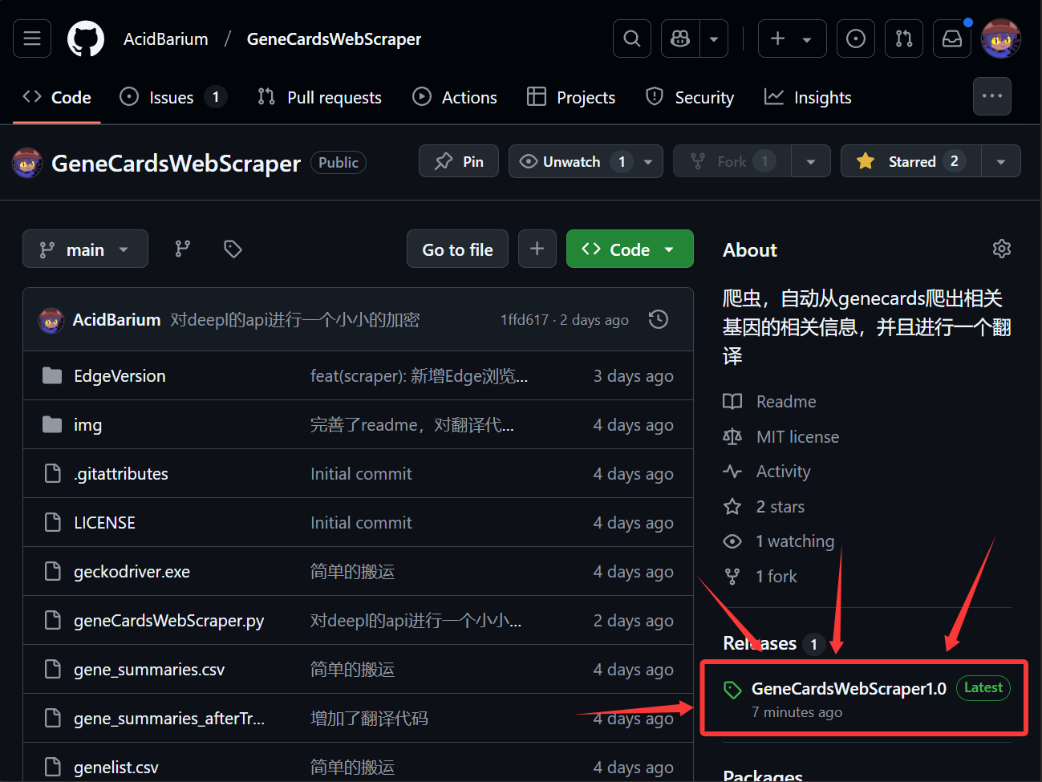1042x782 pixels.
Task: Open the GeneCardsWebScraper1.0 release
Action: (x=849, y=688)
